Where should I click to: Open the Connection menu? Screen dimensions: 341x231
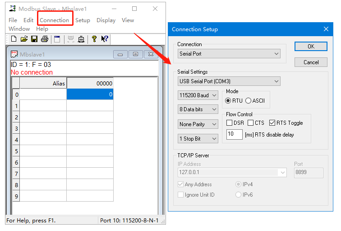tap(54, 20)
